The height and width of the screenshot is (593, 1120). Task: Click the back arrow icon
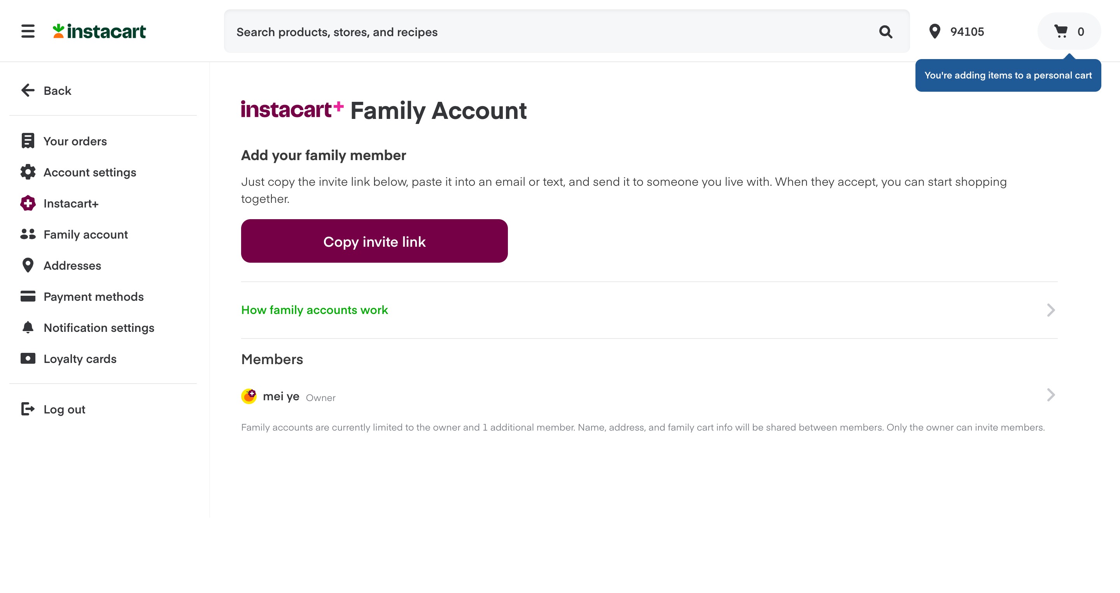tap(28, 91)
